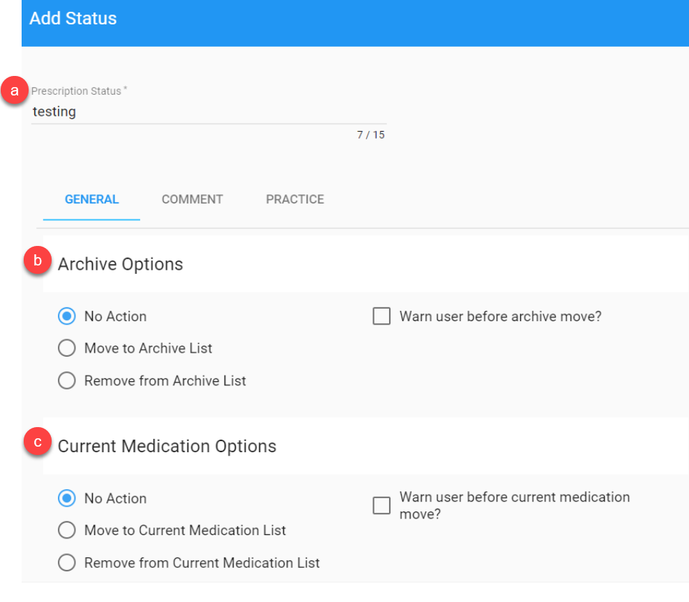
Task: Choose "No Action" under Current Medication Options
Action: coord(67,498)
